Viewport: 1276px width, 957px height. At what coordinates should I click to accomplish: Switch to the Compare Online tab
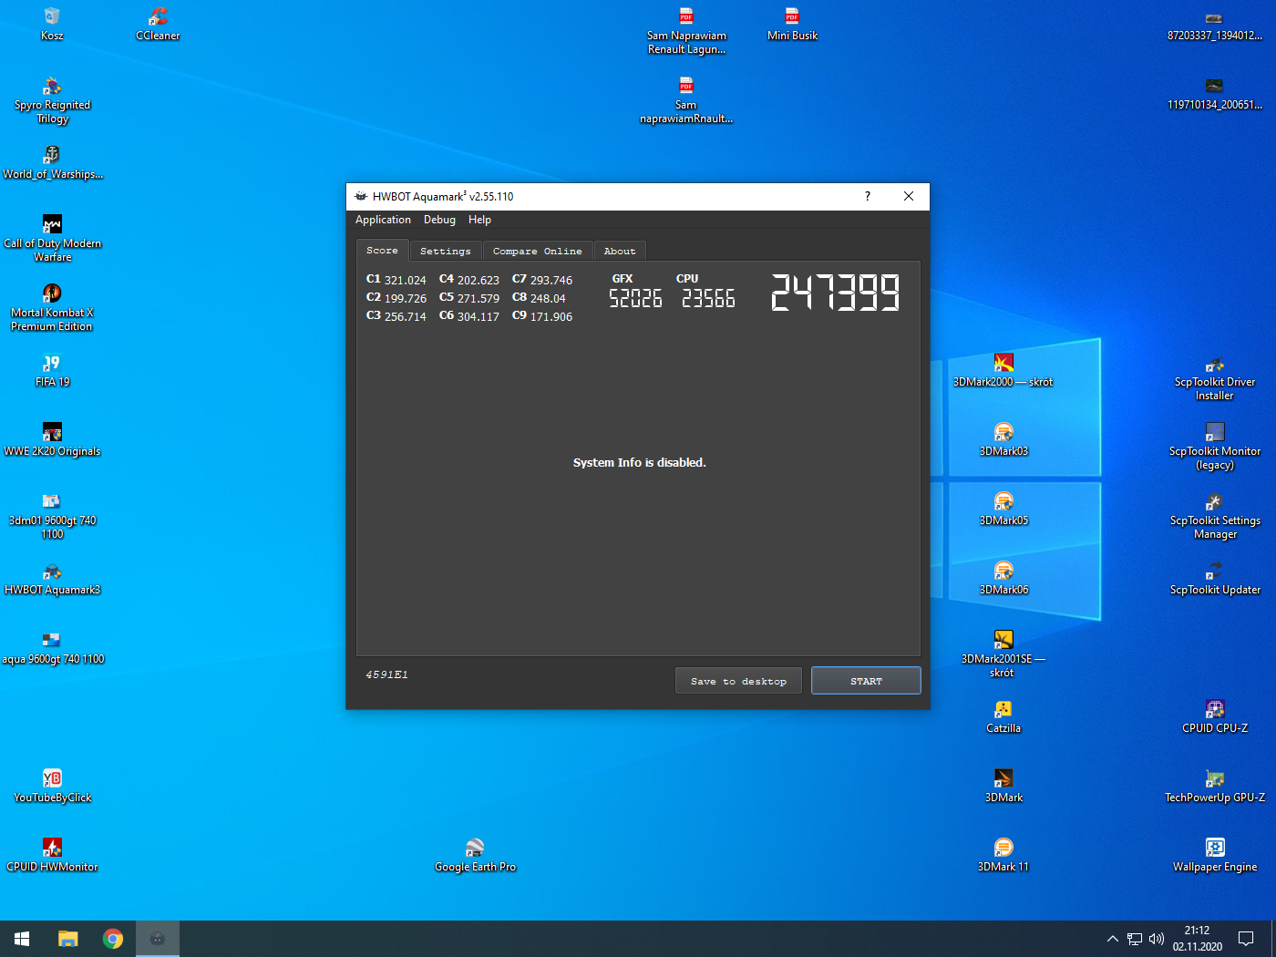pyautogui.click(x=538, y=251)
